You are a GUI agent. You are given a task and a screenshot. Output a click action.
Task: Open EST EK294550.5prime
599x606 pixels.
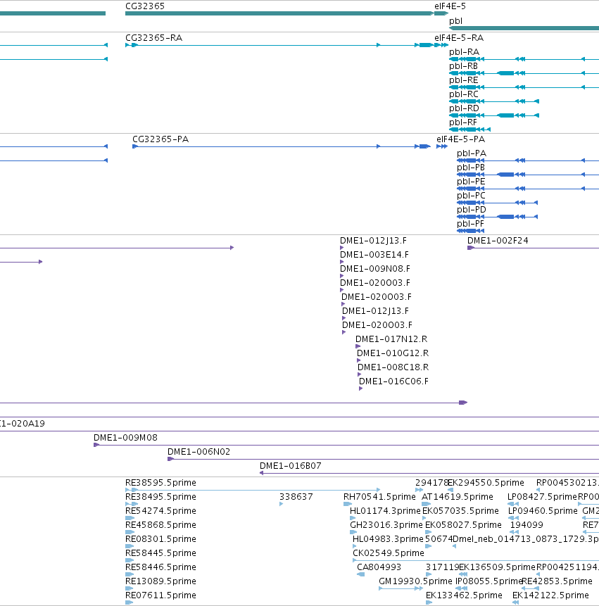(486, 483)
